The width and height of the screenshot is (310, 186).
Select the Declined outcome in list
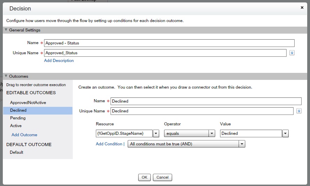click(18, 110)
